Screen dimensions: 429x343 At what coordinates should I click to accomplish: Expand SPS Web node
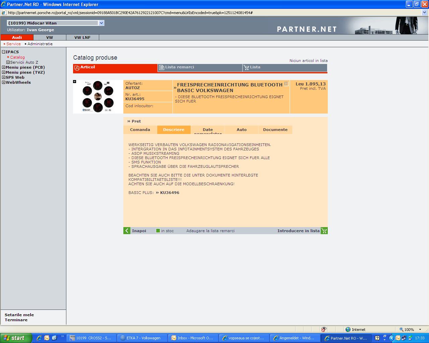[4, 77]
